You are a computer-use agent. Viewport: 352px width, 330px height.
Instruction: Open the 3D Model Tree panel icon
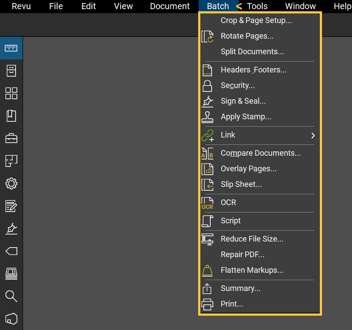[x=11, y=319]
